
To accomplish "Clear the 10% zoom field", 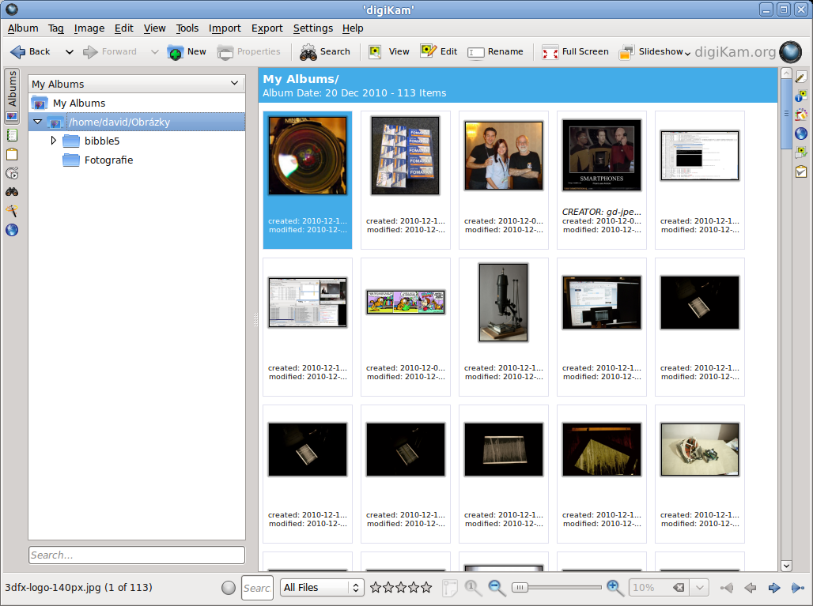I will click(679, 587).
